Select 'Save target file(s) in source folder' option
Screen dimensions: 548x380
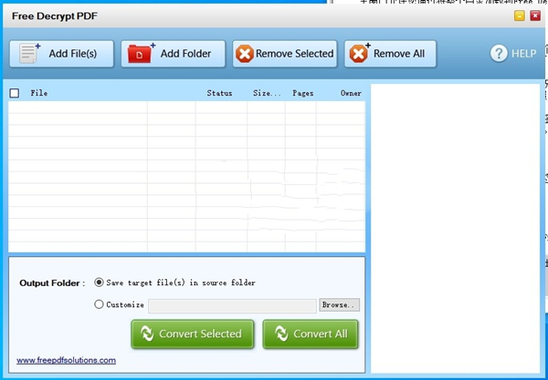[100, 282]
